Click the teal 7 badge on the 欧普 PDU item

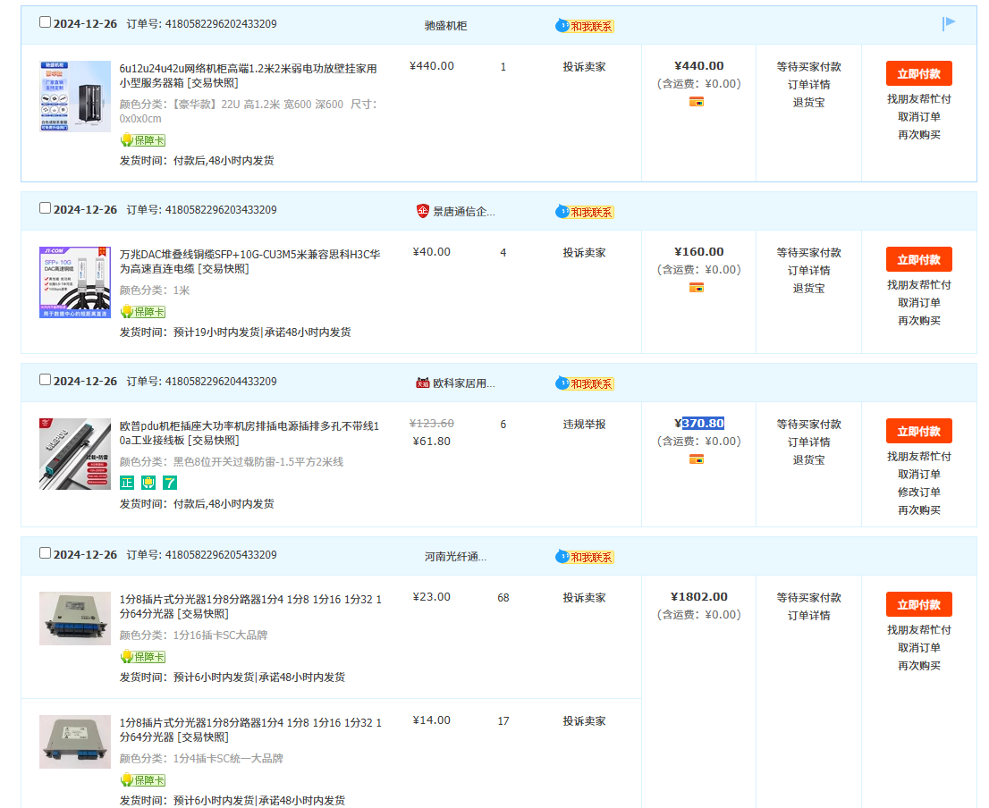pyautogui.click(x=170, y=483)
